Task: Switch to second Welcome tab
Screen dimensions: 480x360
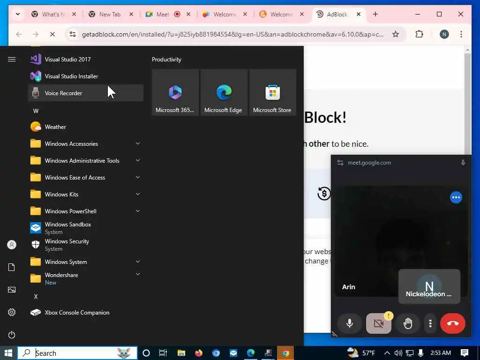Action: (x=282, y=15)
